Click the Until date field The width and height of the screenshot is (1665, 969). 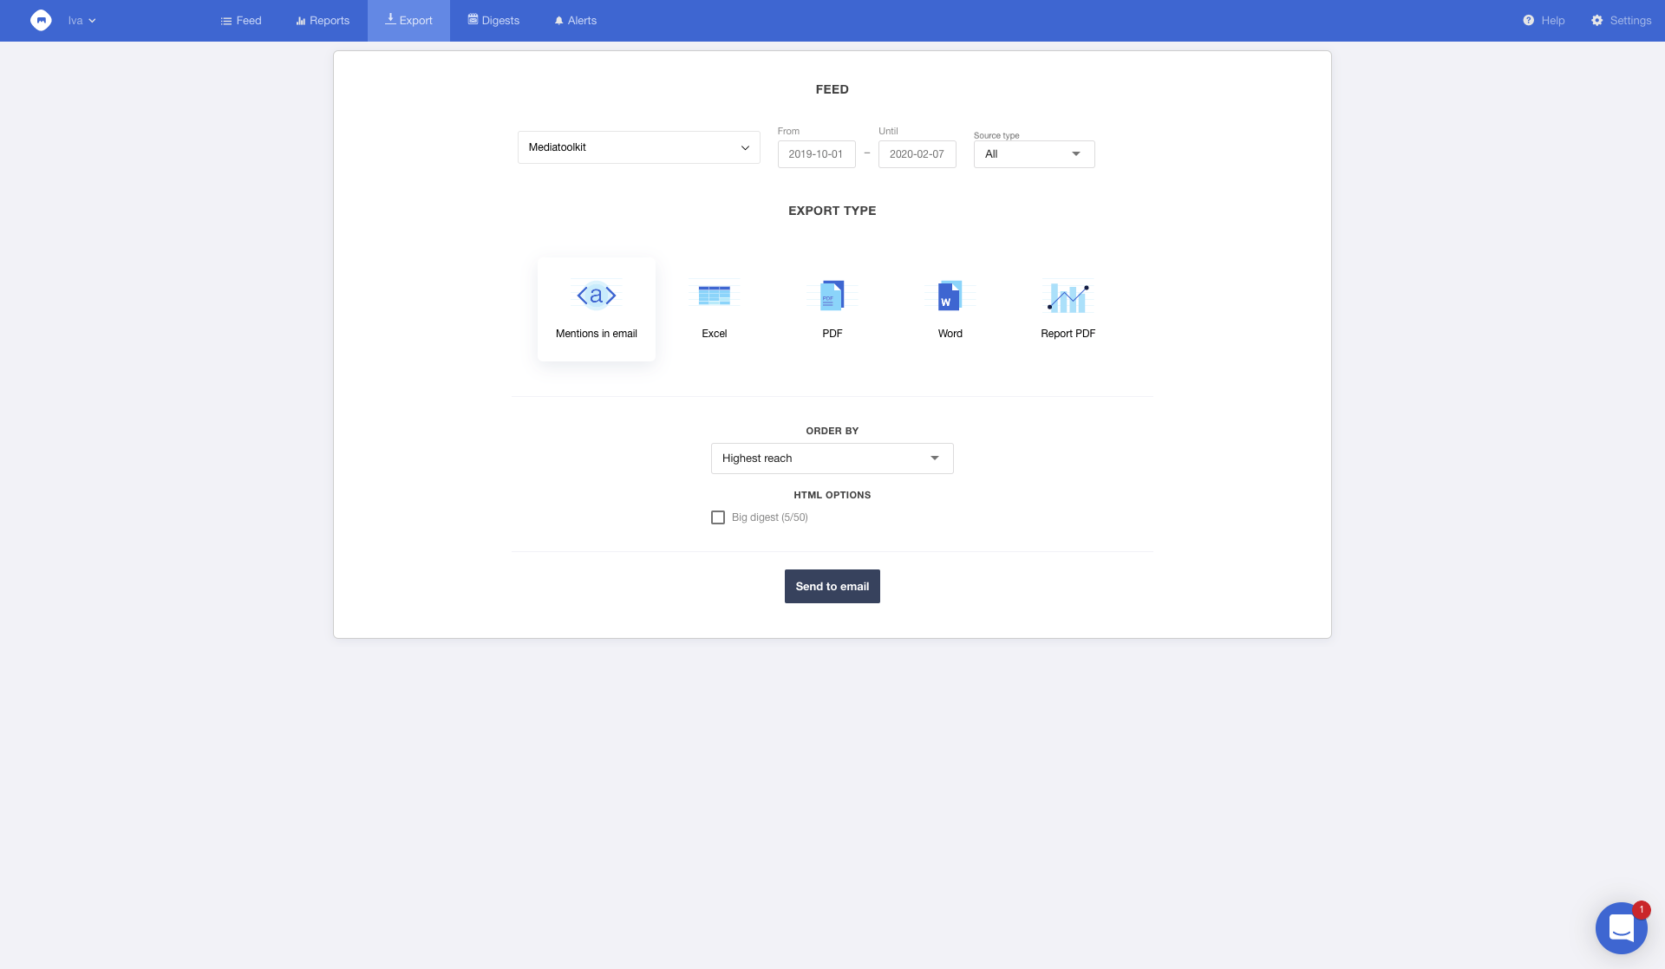[917, 154]
